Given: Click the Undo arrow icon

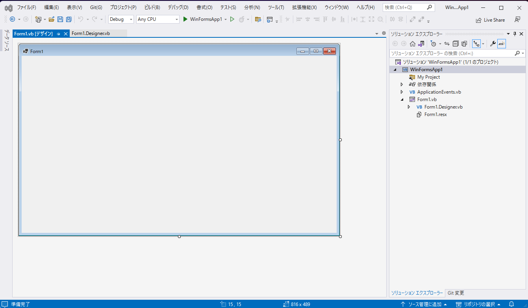Looking at the screenshot, I should point(81,19).
